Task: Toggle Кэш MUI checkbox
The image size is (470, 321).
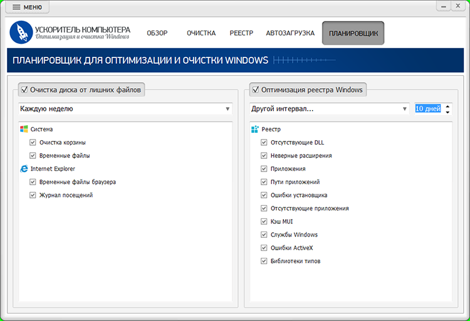Action: point(264,222)
